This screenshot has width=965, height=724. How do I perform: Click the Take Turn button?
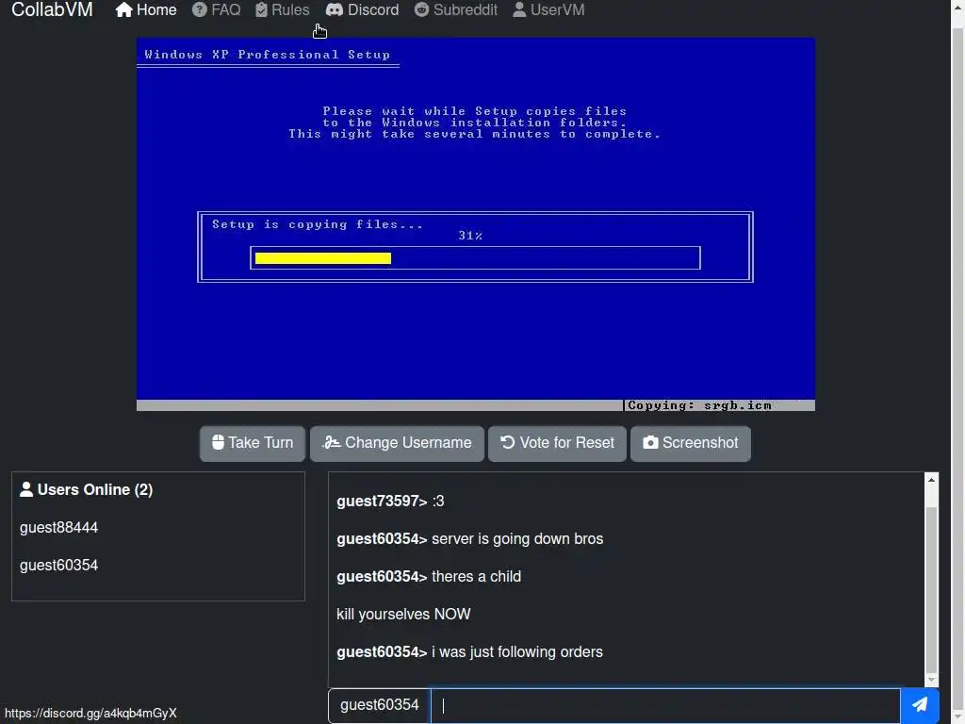tap(253, 443)
